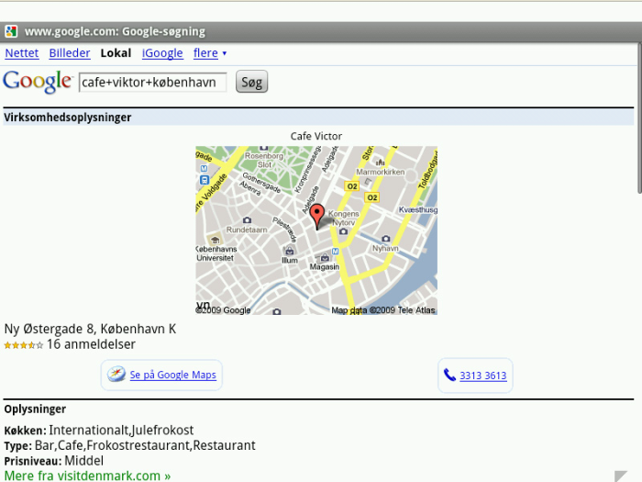Open the Nettet search tab
This screenshot has width=642, height=482.
pyautogui.click(x=22, y=53)
